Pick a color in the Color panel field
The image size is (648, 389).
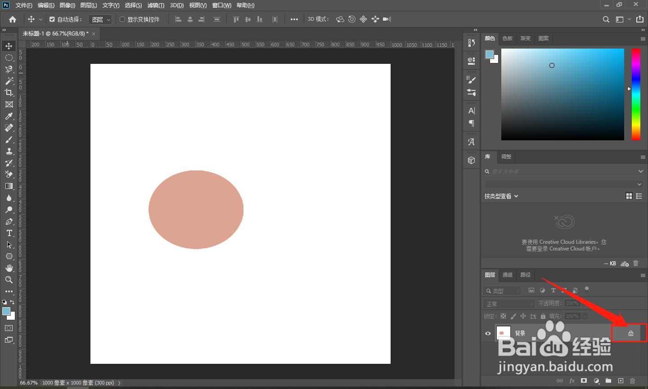coord(562,94)
